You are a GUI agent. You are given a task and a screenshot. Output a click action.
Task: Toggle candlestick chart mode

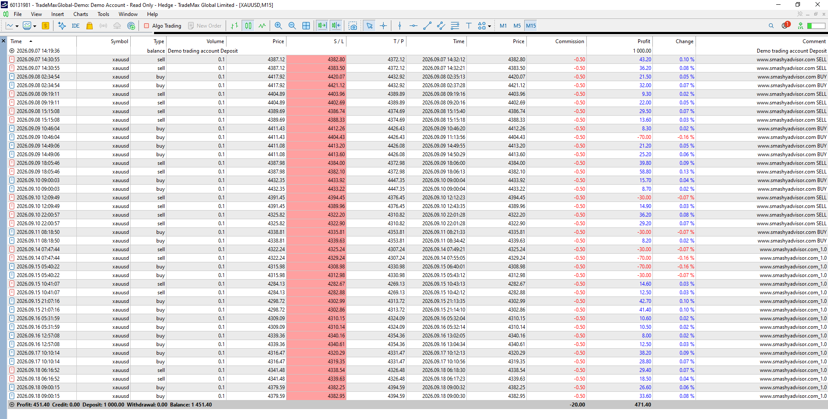pos(248,26)
